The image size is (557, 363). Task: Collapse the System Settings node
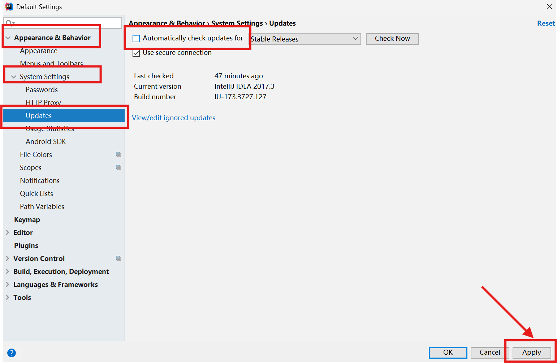[x=14, y=77]
